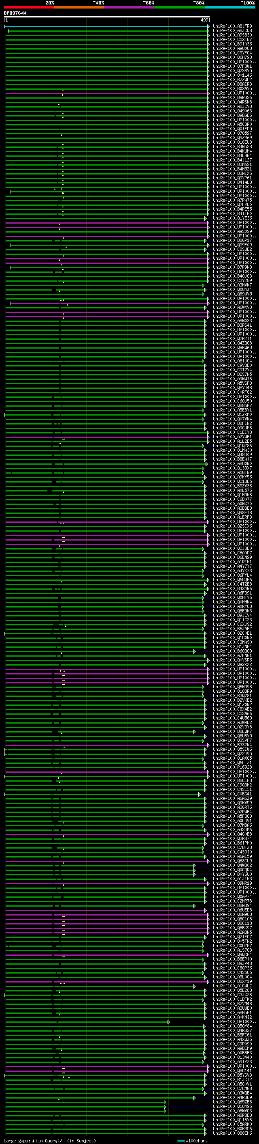This screenshot has height=1144, width=259.
Task: Click the short alignment bar for UniRef100_Q65ZB8
Action: pos(86,1102)
